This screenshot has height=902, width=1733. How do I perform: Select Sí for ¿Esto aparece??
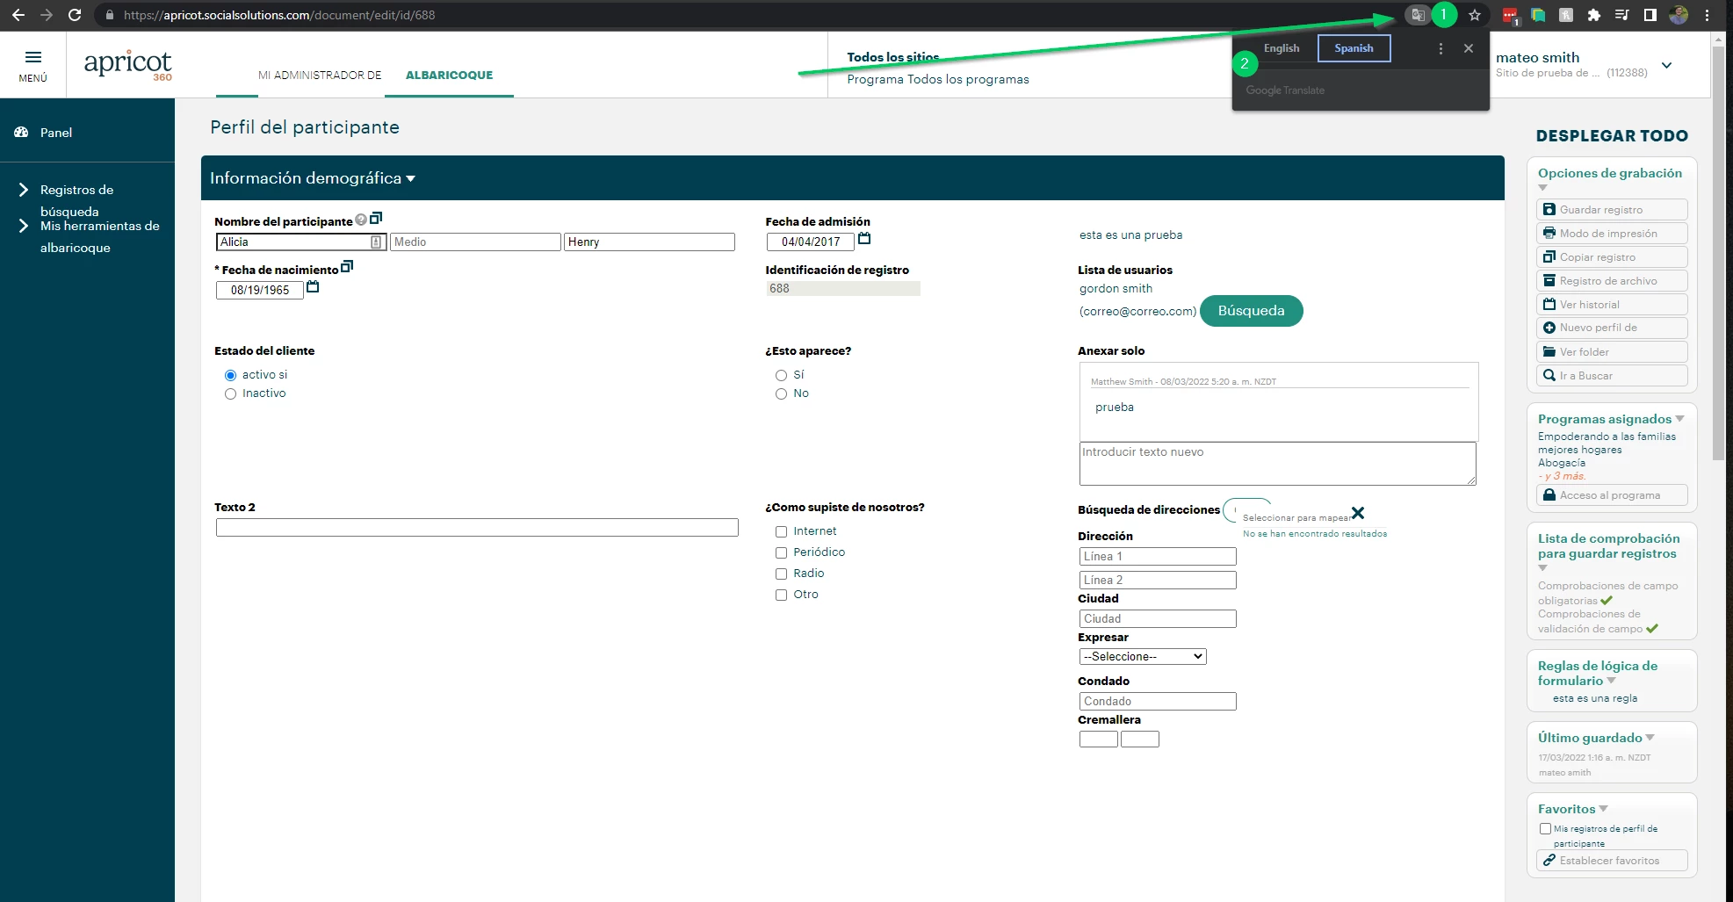click(x=781, y=375)
